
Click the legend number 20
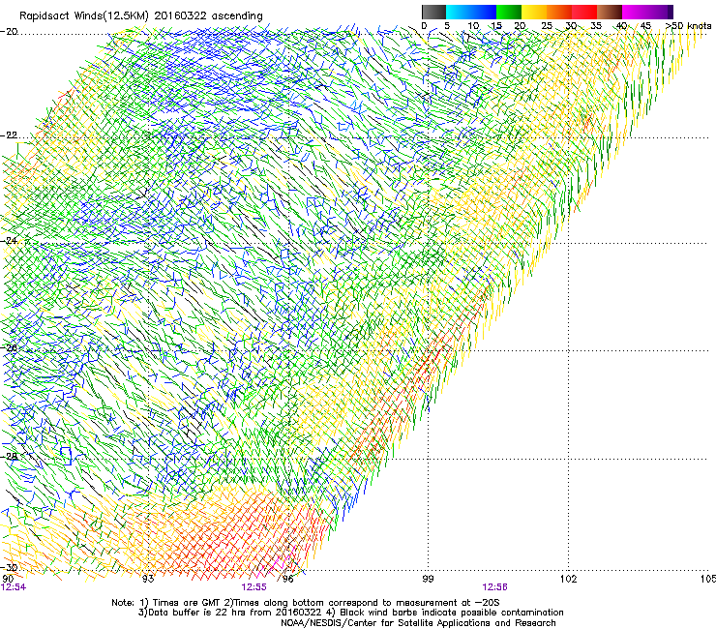[520, 26]
